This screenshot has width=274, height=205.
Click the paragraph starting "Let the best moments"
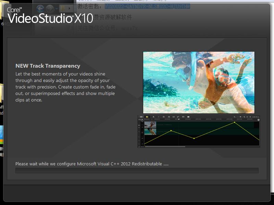[x=65, y=87]
